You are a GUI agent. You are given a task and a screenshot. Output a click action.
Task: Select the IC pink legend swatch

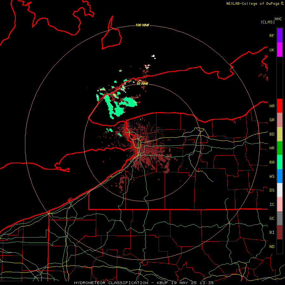pyautogui.click(x=280, y=204)
